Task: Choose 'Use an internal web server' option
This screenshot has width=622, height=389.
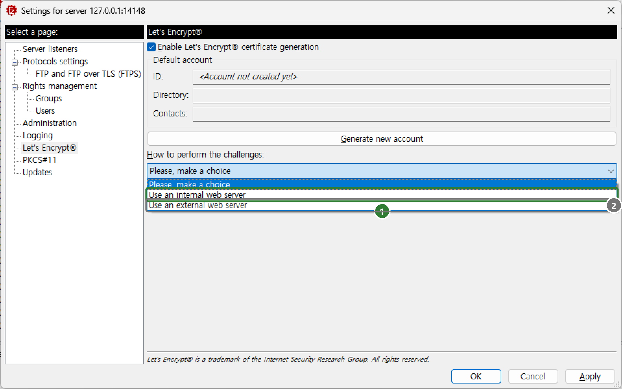Action: pos(382,195)
